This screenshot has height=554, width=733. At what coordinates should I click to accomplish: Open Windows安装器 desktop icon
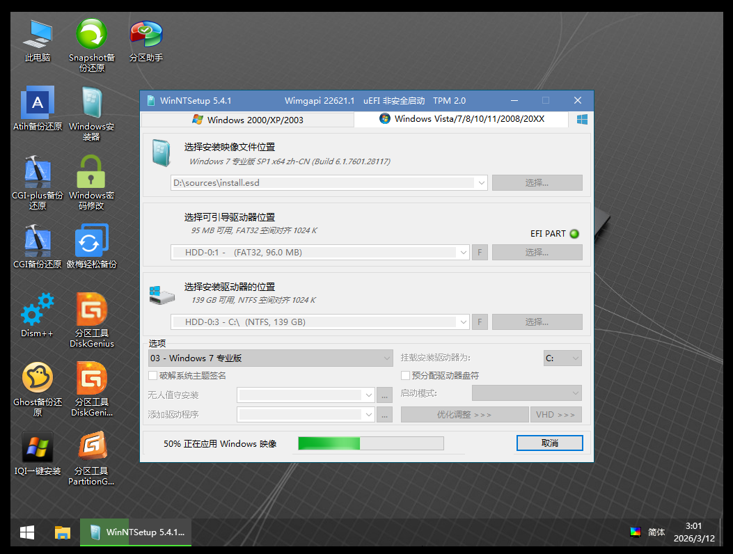tap(92, 113)
